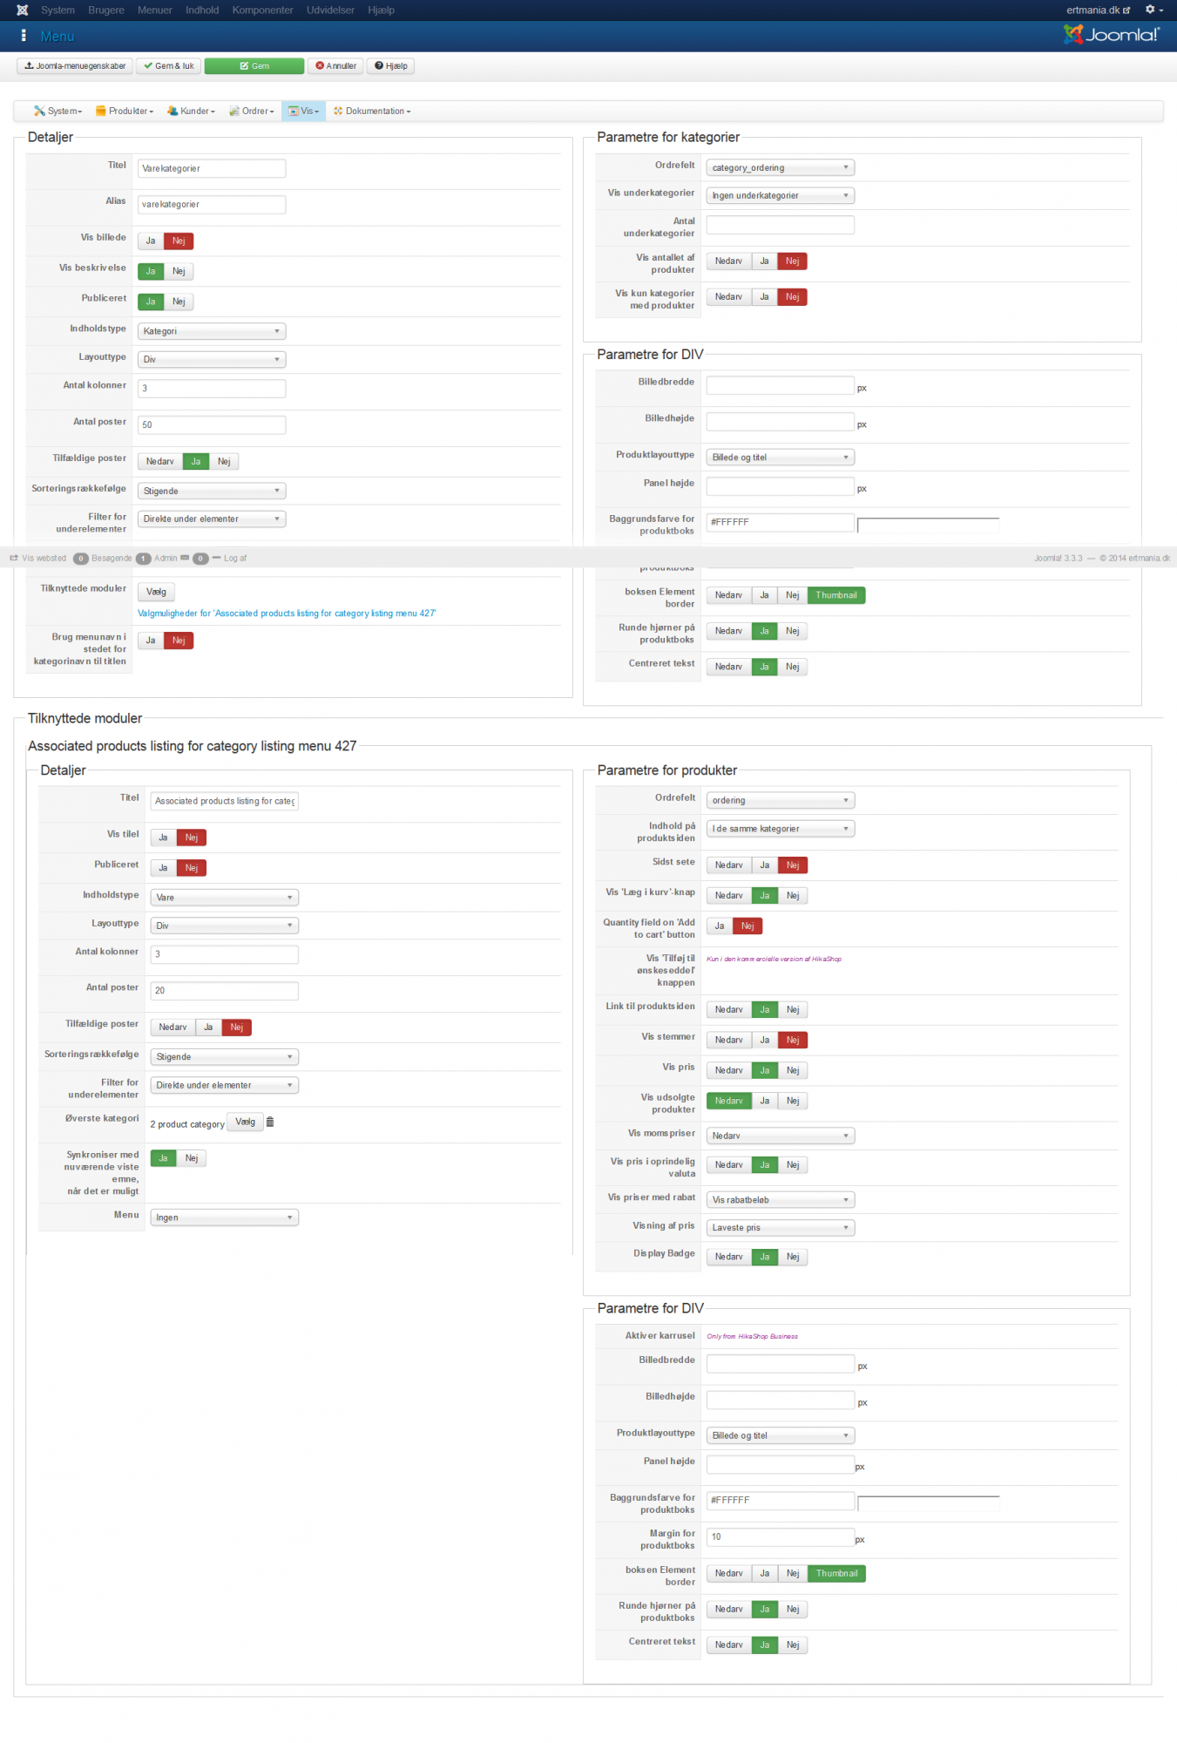Viewport: 1177px width, 1743px height.
Task: Open the Menu dropdown showing Ingen
Action: point(225,1217)
